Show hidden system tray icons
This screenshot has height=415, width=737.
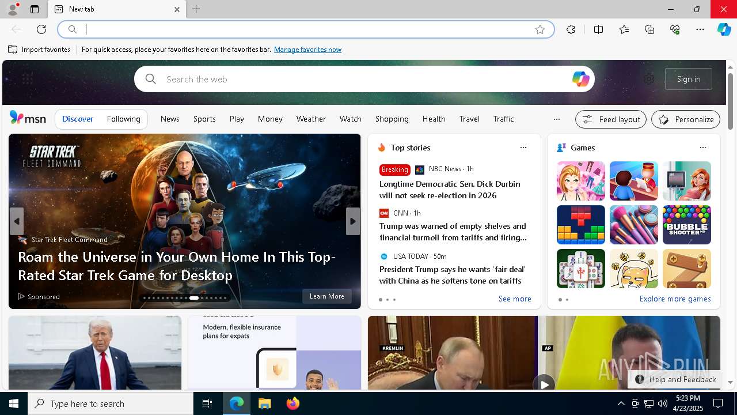(x=621, y=403)
